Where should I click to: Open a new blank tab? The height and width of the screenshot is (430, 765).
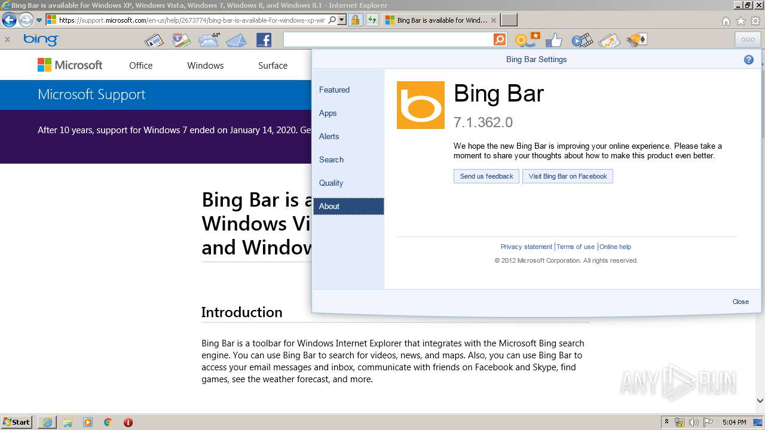point(509,20)
